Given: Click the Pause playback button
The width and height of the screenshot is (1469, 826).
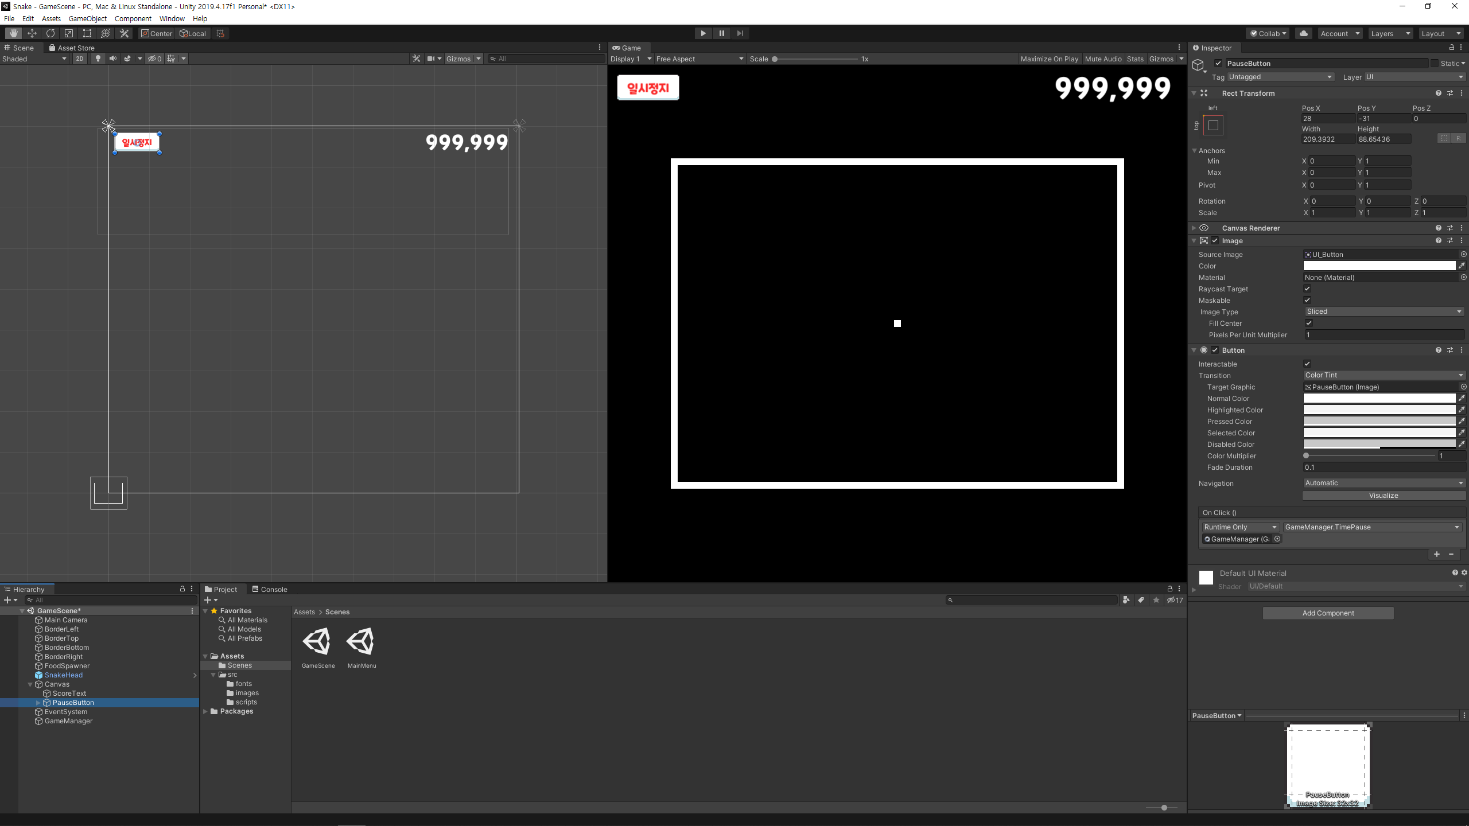Looking at the screenshot, I should 721,33.
